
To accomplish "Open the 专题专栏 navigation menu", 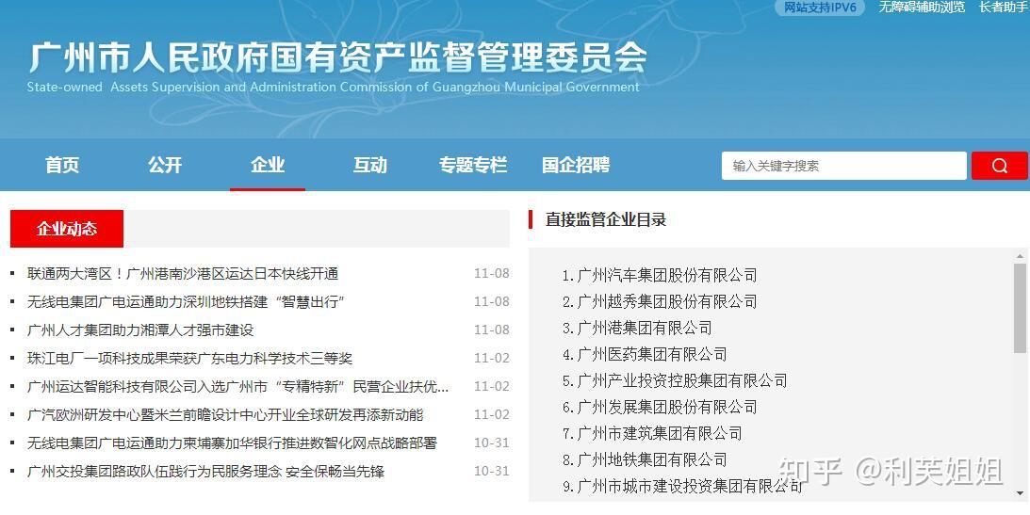I will coord(473,165).
